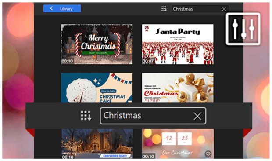272x161 pixels.
Task: Select the Merry Christmas template thumbnail
Action: [97, 44]
